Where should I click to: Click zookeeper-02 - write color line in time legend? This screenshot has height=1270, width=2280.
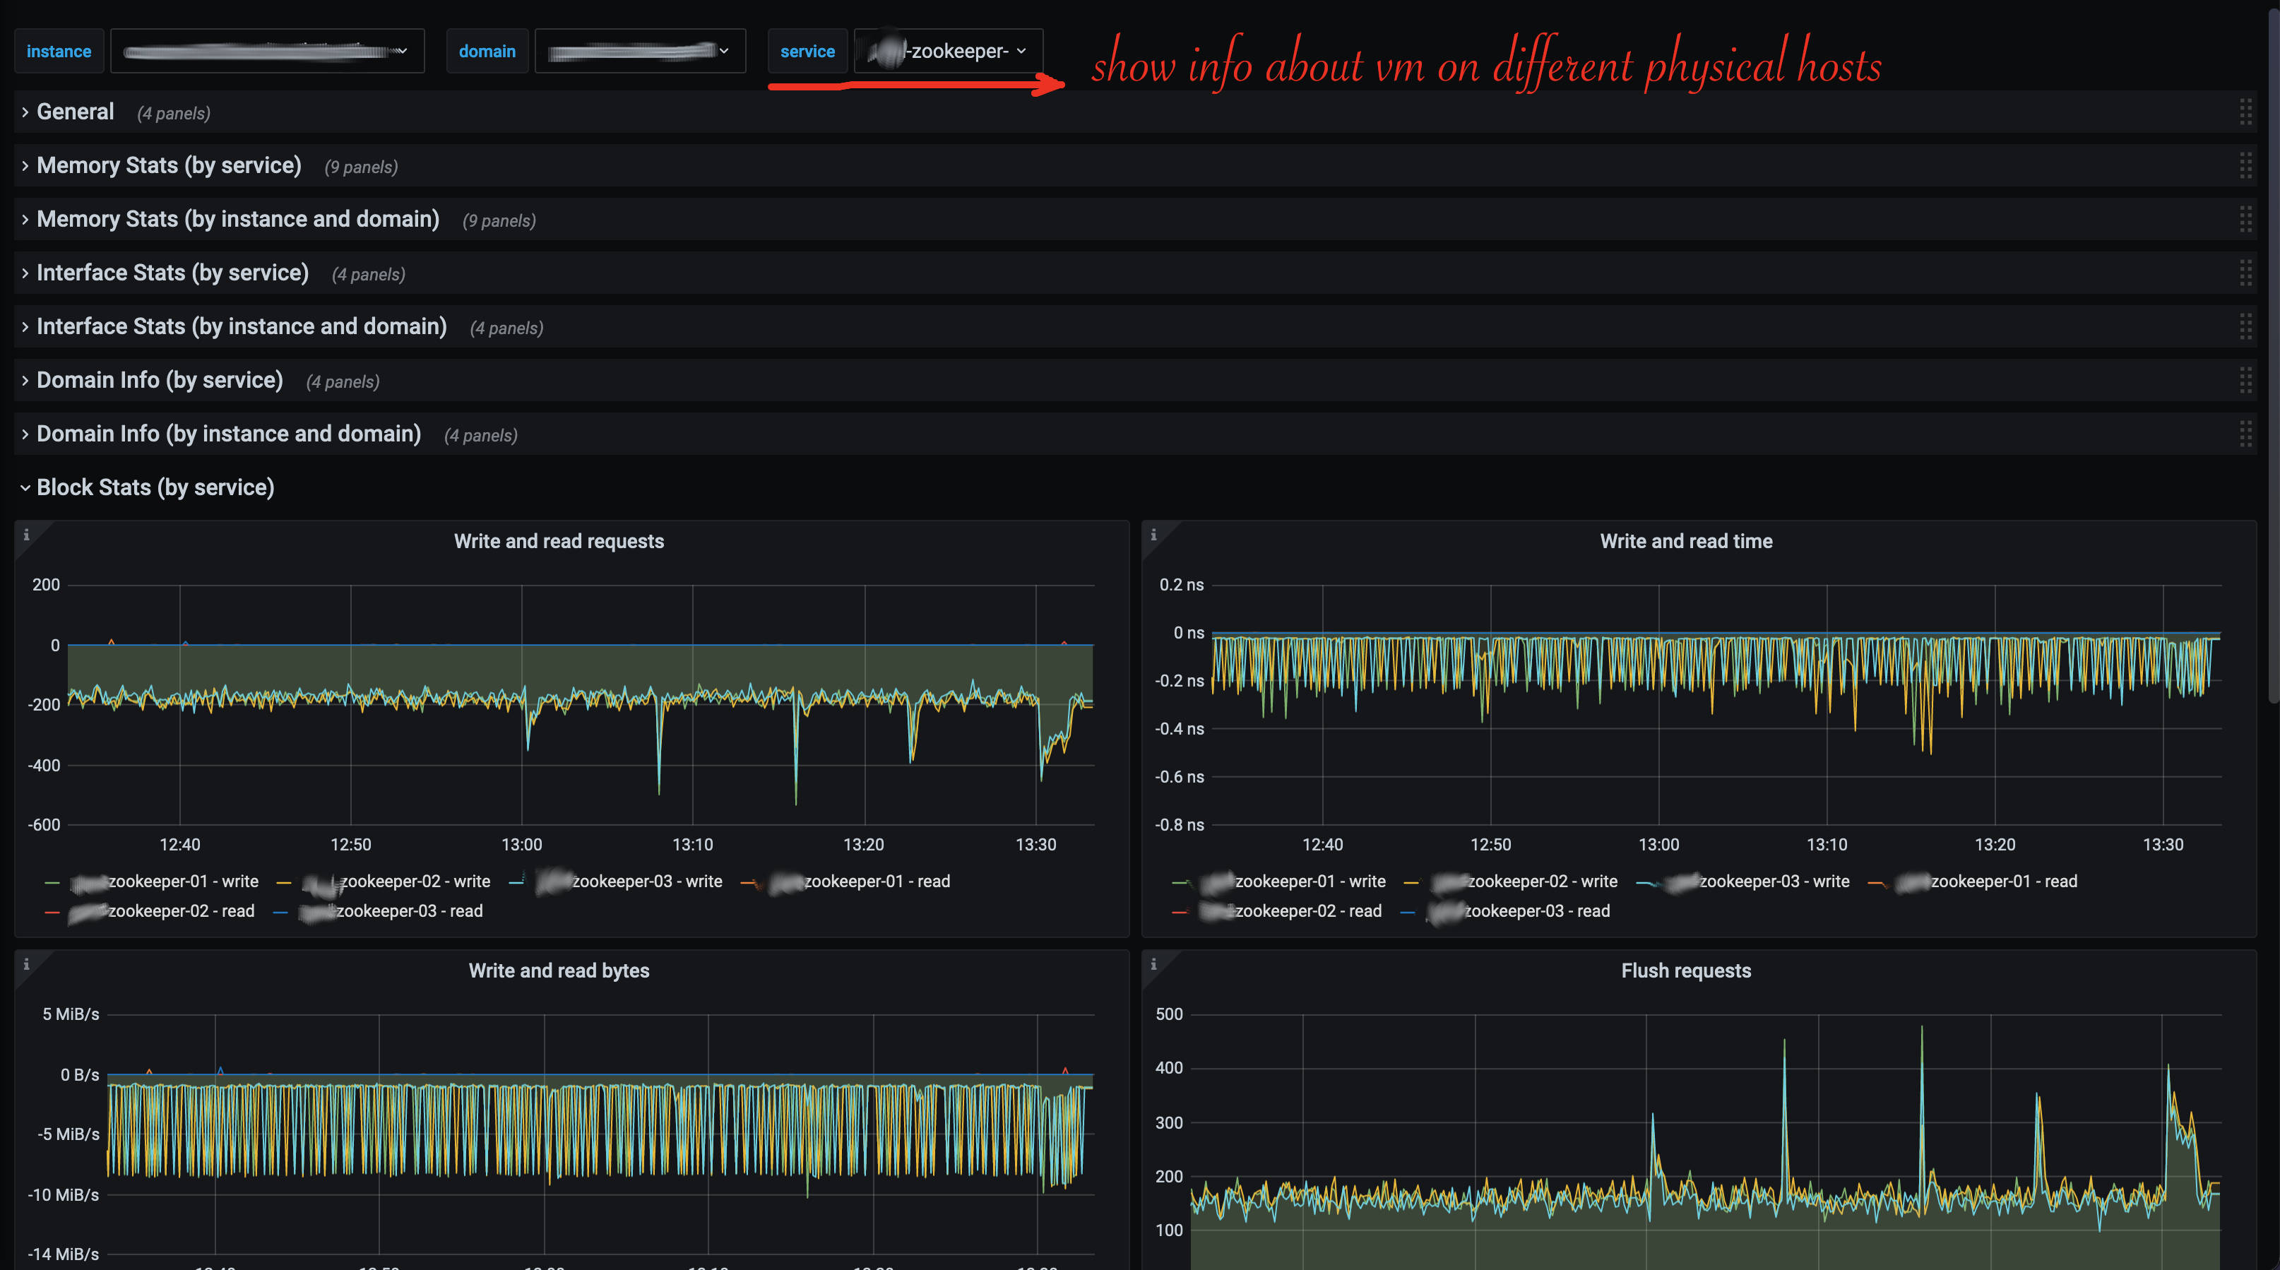click(1411, 882)
